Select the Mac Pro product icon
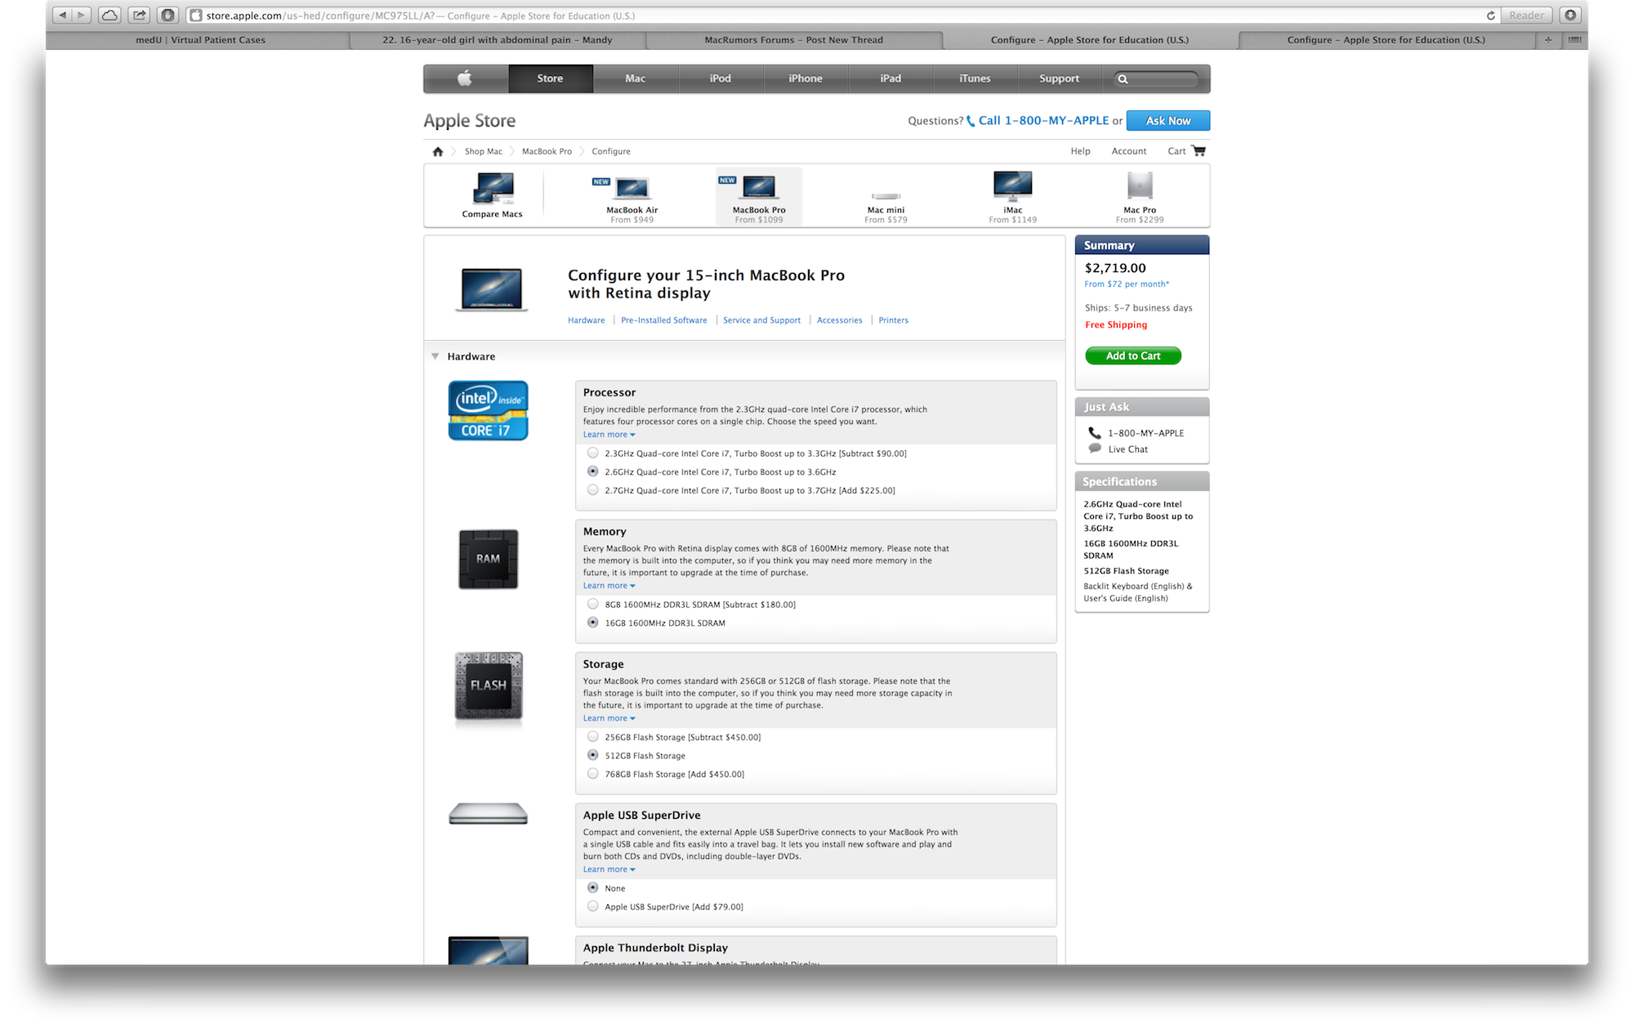The height and width of the screenshot is (1028, 1634). (1140, 186)
